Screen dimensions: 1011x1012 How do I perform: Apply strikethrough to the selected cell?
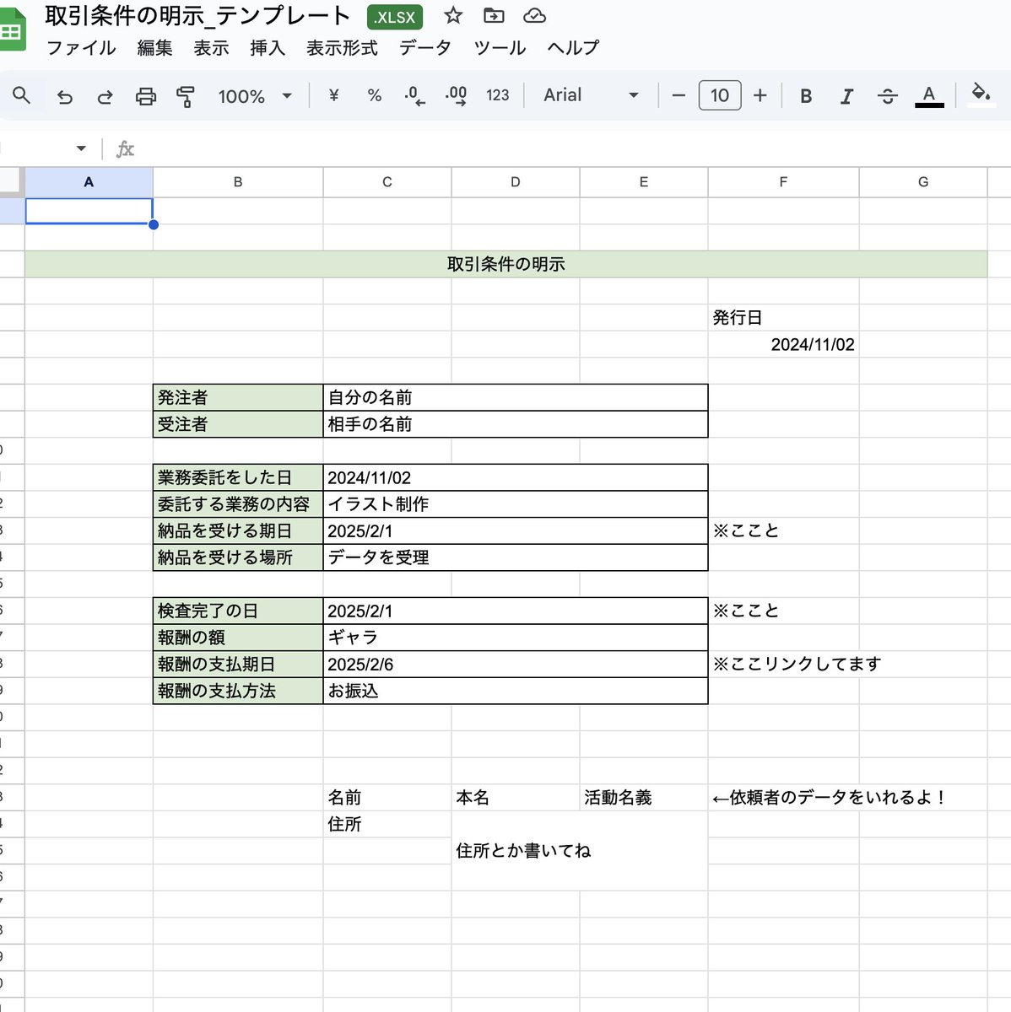click(x=888, y=95)
